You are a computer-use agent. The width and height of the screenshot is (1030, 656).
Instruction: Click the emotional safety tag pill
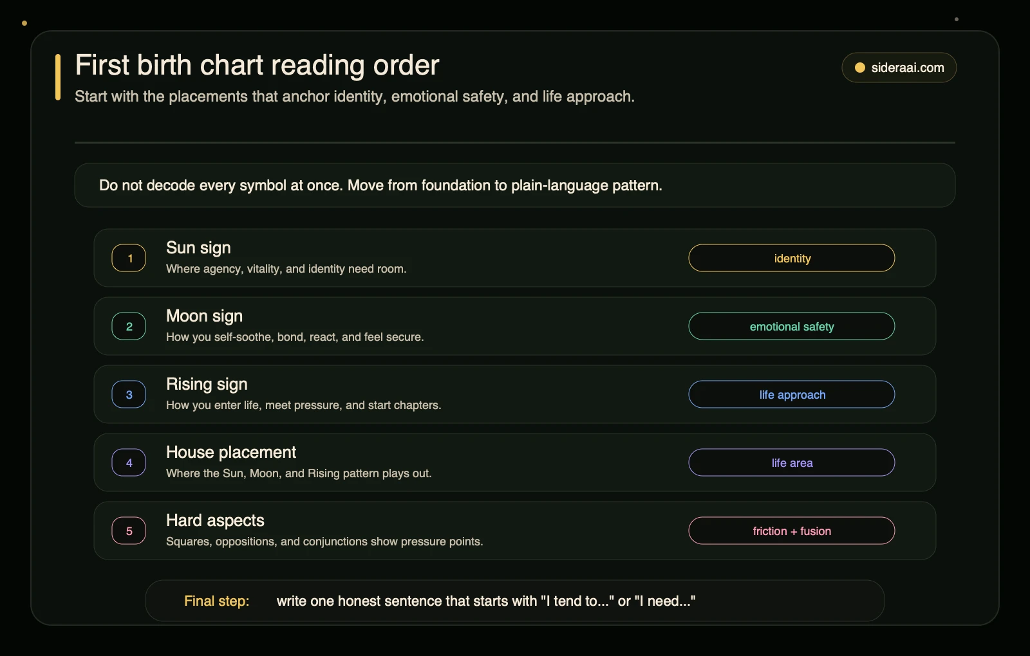[792, 326]
